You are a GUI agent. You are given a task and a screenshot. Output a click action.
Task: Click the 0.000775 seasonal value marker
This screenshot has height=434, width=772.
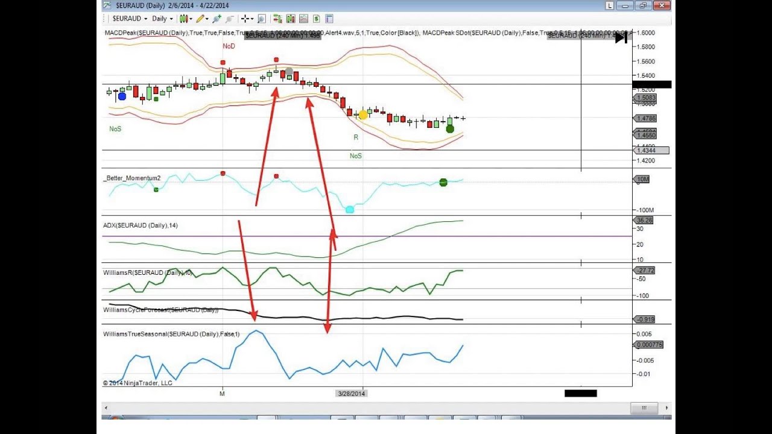click(648, 345)
